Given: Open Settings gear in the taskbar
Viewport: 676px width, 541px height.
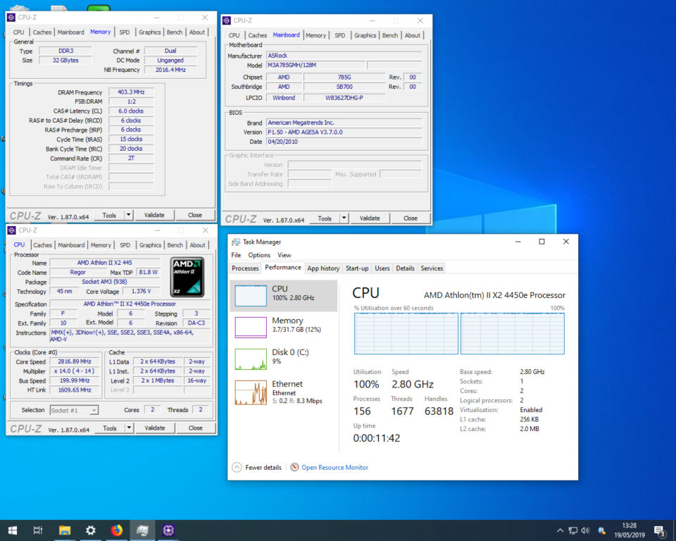Looking at the screenshot, I should pos(91,530).
